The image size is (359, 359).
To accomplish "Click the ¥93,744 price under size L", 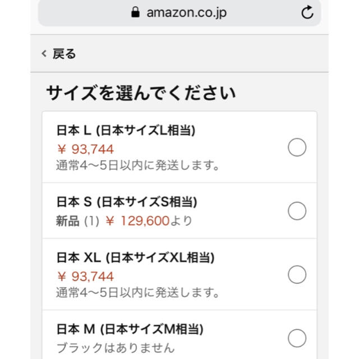I will (x=85, y=149).
